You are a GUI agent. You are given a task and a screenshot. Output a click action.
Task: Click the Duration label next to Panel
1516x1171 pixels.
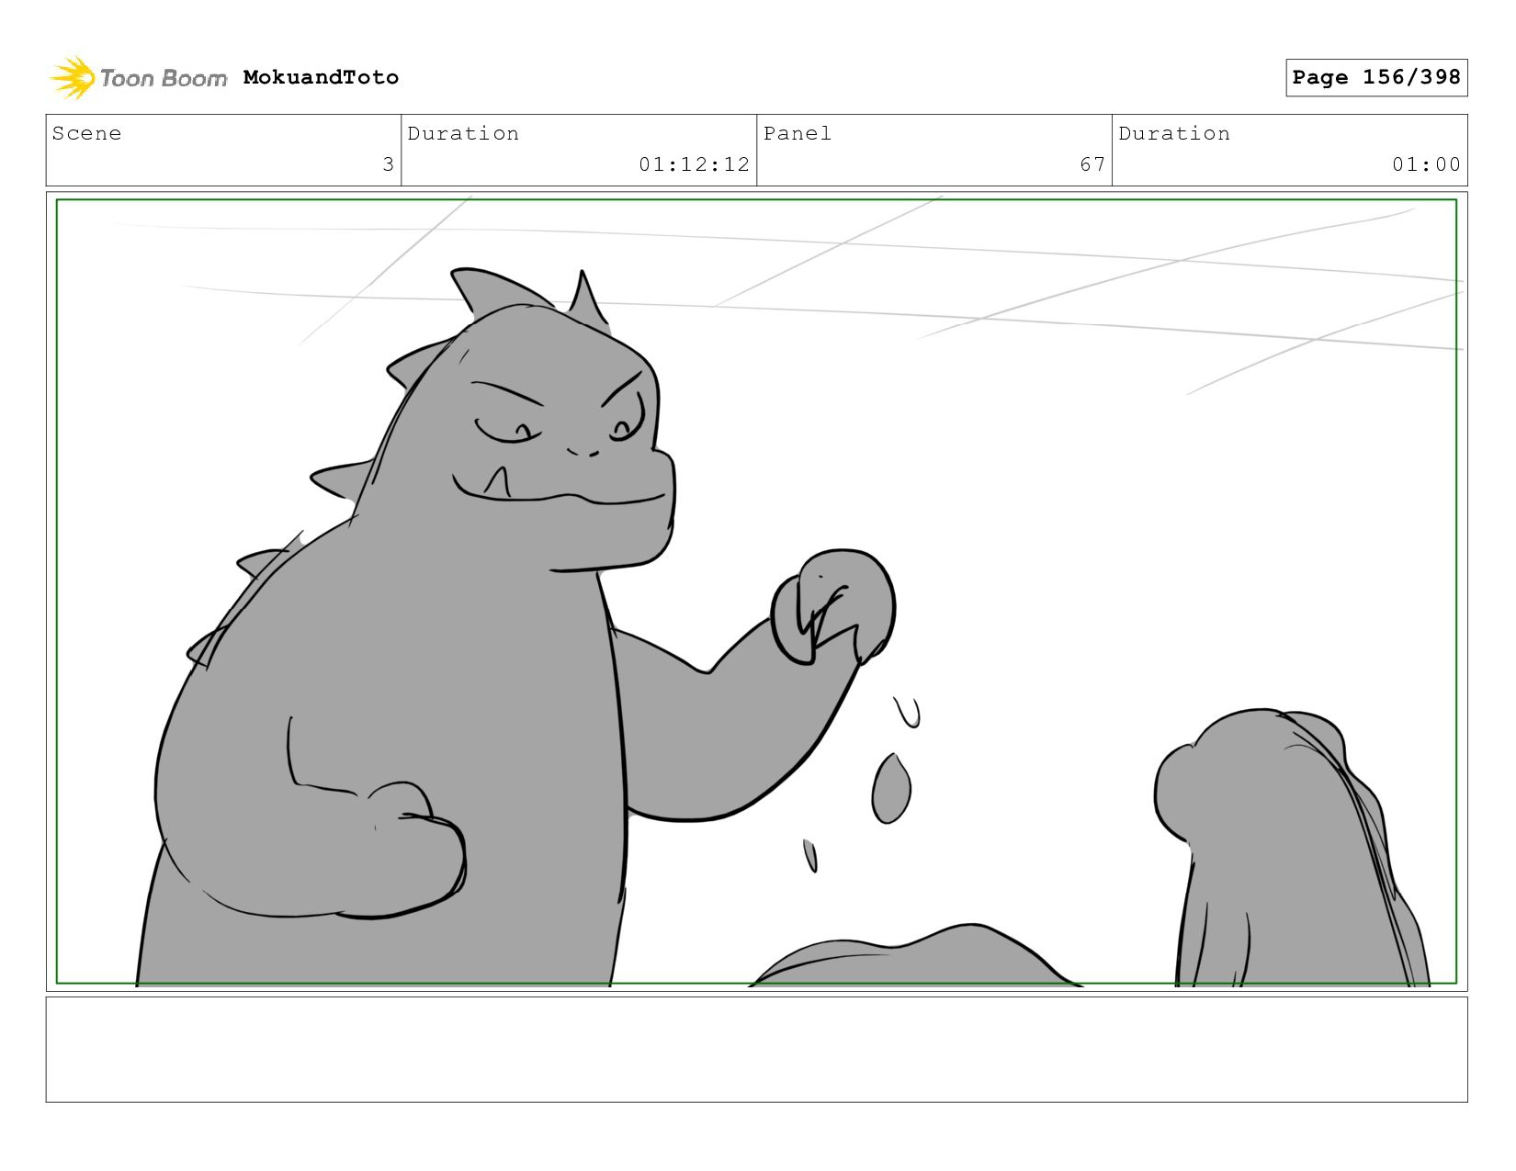pyautogui.click(x=1174, y=133)
